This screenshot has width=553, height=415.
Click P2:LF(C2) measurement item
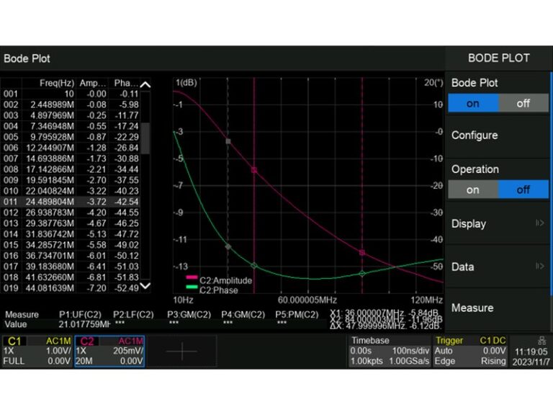click(133, 314)
